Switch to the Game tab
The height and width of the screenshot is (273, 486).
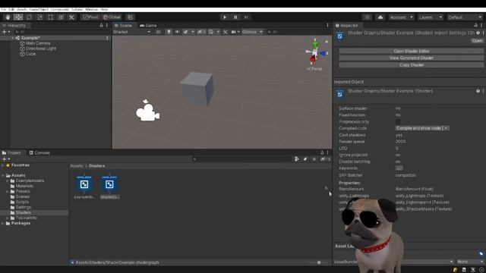tap(148, 25)
